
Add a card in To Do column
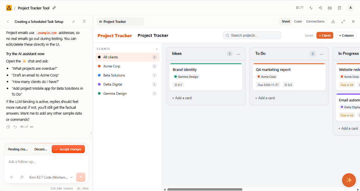click(265, 98)
